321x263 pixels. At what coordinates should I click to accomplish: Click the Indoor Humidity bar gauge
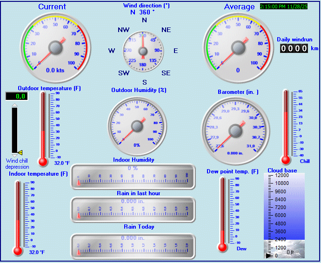[x=133, y=177]
